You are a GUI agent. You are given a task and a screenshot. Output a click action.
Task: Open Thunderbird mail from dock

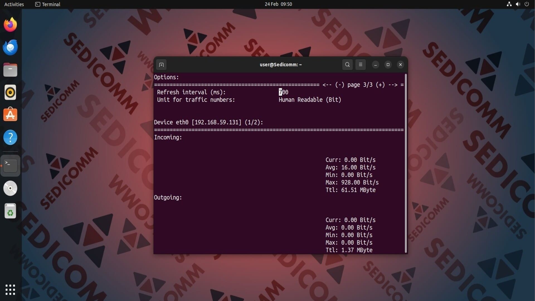pos(10,47)
